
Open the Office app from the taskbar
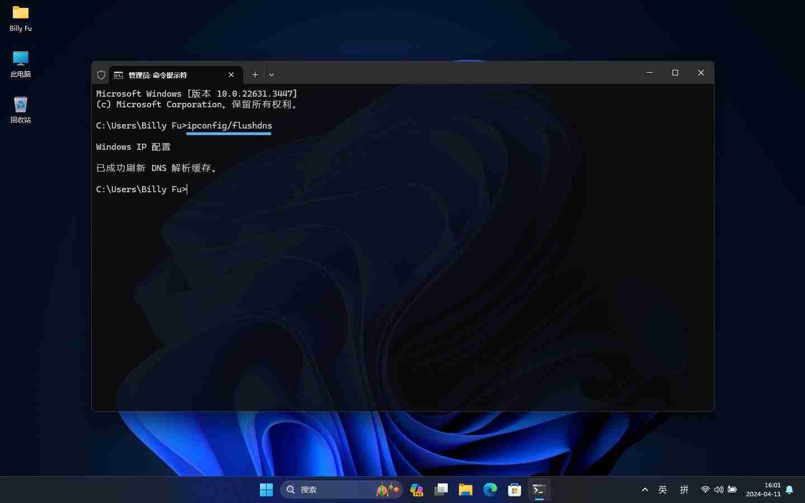coord(416,490)
